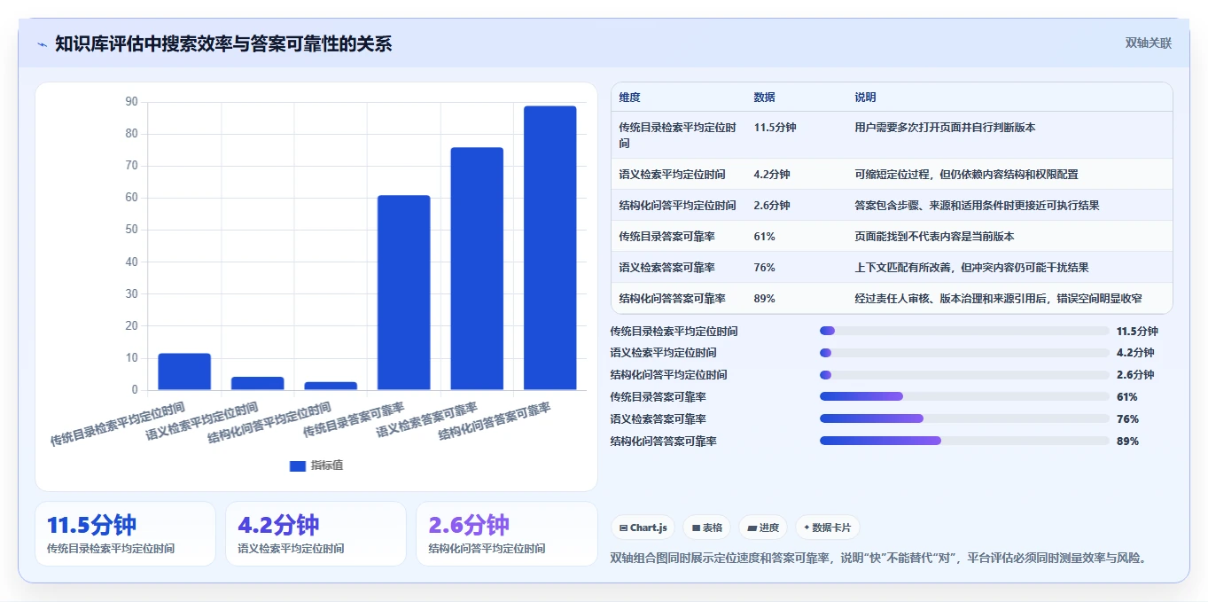Click progress list label 语义检索平均定位时间
This screenshot has height=602, width=1208.
coord(663,353)
